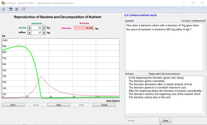207x125 pixels.
Task: Increase nutrient inflow with right arrow
Action: (x=44, y=33)
